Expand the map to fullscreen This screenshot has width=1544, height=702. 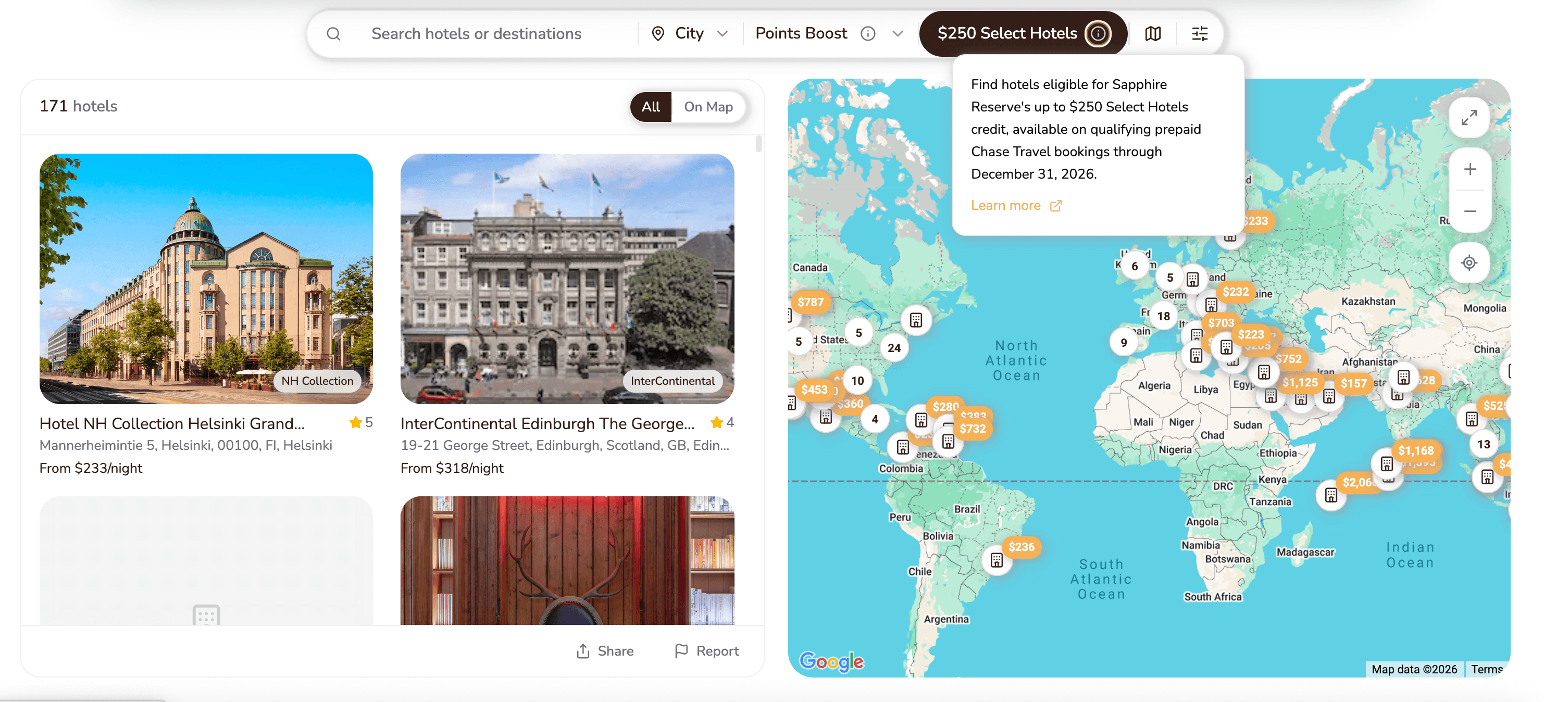pos(1468,117)
